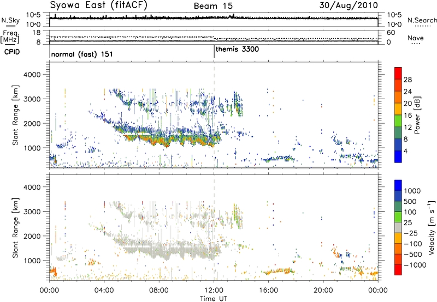The width and height of the screenshot is (437, 302).
Task: Click the '04:00' time tick label
Action: click(x=104, y=291)
